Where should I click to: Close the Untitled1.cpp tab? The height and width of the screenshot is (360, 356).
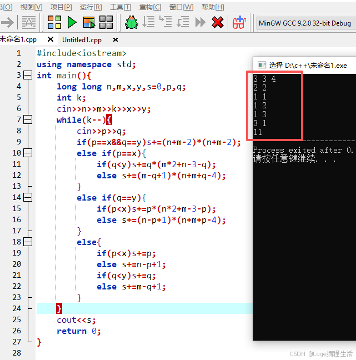click(x=116, y=40)
